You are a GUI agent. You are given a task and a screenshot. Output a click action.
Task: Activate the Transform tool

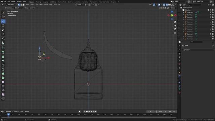[x=3, y=34]
